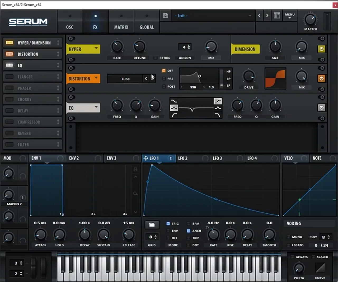Screen dimensions: 338x282
Task: Click the DIMENSION effect label
Action: point(245,49)
